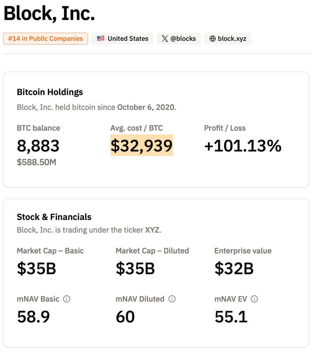Click the X (Twitter) icon beside @blocks
The image size is (312, 352).
tap(165, 39)
